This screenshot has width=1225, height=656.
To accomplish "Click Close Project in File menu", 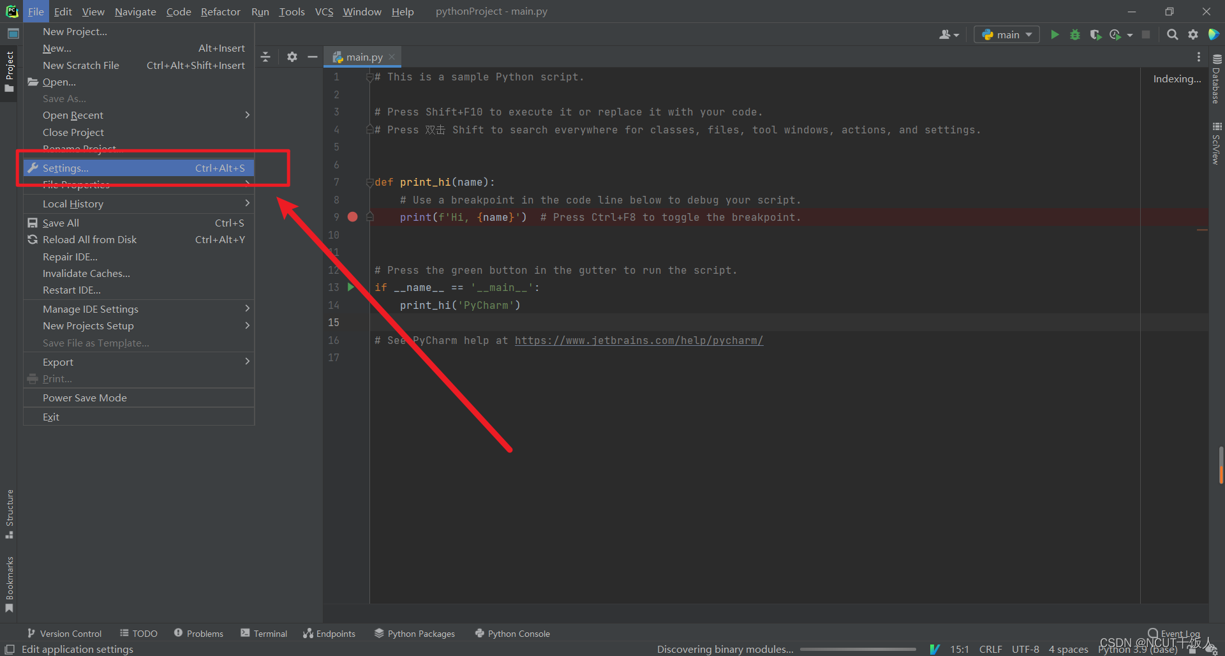I will [x=139, y=132].
